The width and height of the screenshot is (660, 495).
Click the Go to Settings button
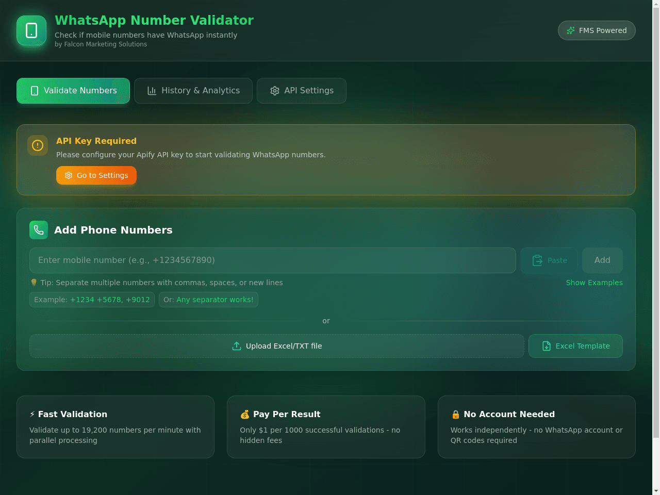pyautogui.click(x=96, y=175)
